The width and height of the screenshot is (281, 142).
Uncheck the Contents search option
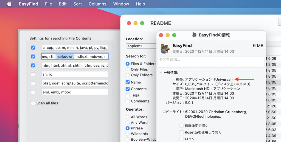tap(128, 89)
